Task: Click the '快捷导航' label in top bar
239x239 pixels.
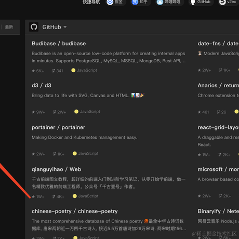Action: click(91, 2)
